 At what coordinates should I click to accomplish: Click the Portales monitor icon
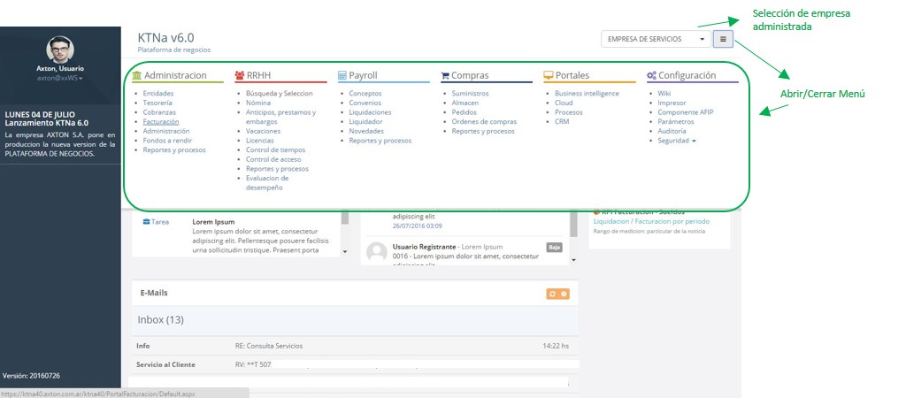point(549,76)
